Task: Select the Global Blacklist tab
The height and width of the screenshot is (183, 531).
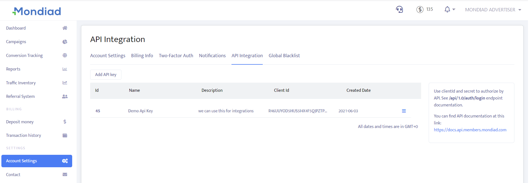Action: tap(284, 56)
